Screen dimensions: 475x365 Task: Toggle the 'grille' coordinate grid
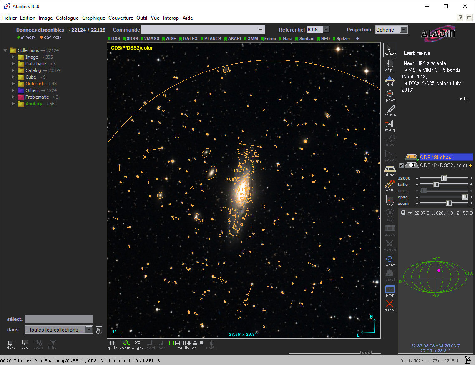[x=113, y=344]
